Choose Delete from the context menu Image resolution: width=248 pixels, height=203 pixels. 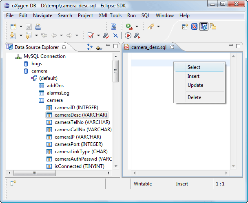coord(194,97)
